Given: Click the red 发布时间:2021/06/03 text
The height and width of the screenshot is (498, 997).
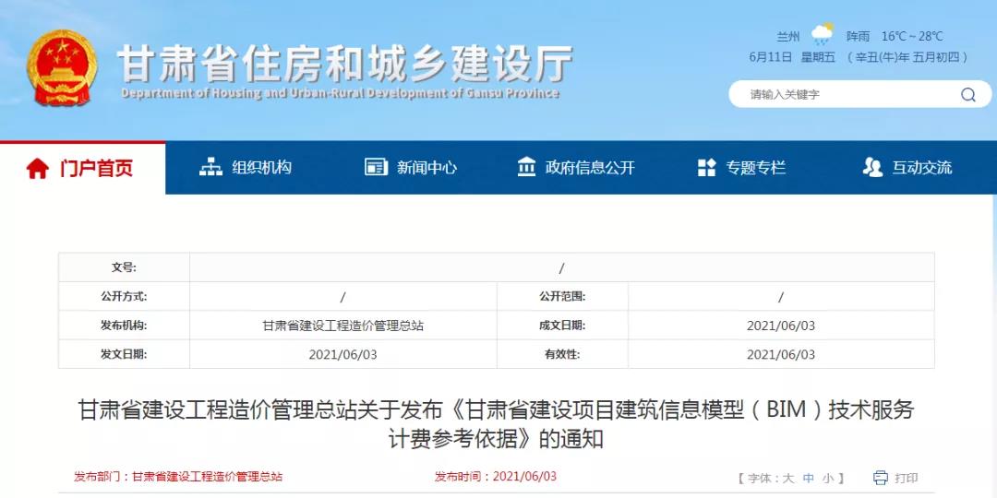Looking at the screenshot, I should coord(496,477).
